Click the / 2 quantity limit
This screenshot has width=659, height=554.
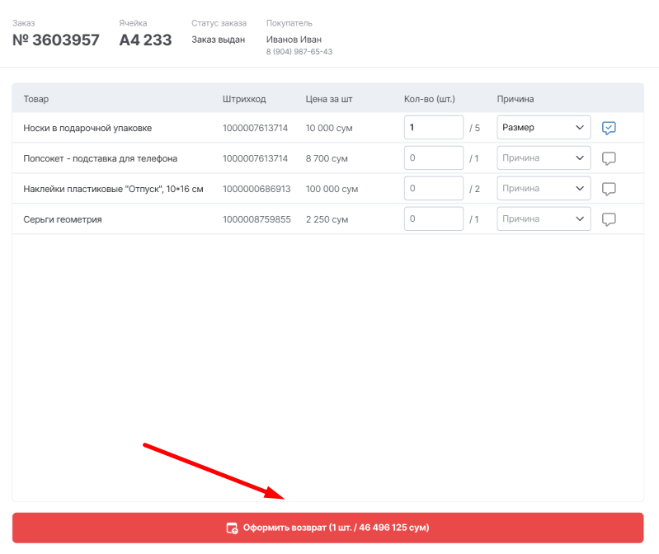[x=474, y=189]
